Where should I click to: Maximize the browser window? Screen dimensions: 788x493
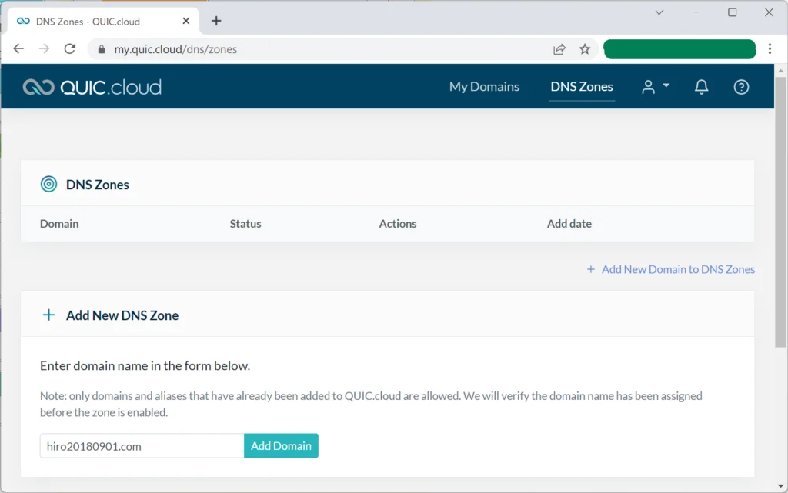click(x=733, y=12)
